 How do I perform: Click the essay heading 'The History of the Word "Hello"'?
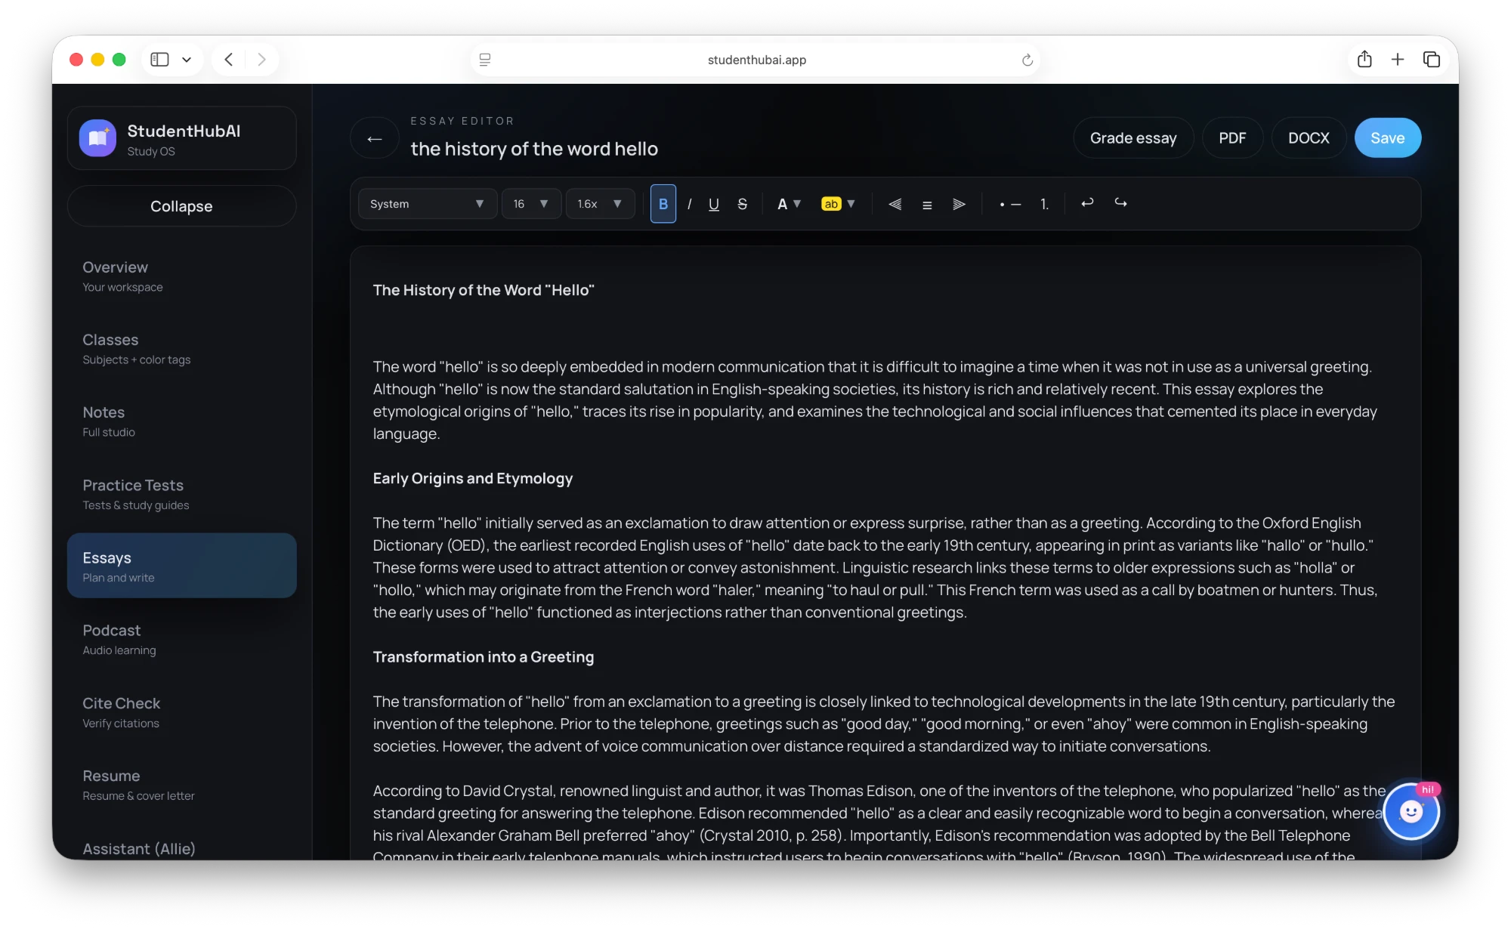tap(484, 290)
